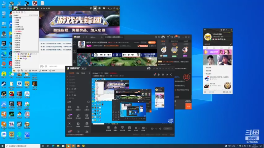264x148 pixels.
Task: Open the toolbox microphone tool with new badge
Action: (69, 116)
